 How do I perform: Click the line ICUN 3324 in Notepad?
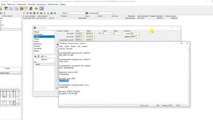pyautogui.click(x=63, y=61)
